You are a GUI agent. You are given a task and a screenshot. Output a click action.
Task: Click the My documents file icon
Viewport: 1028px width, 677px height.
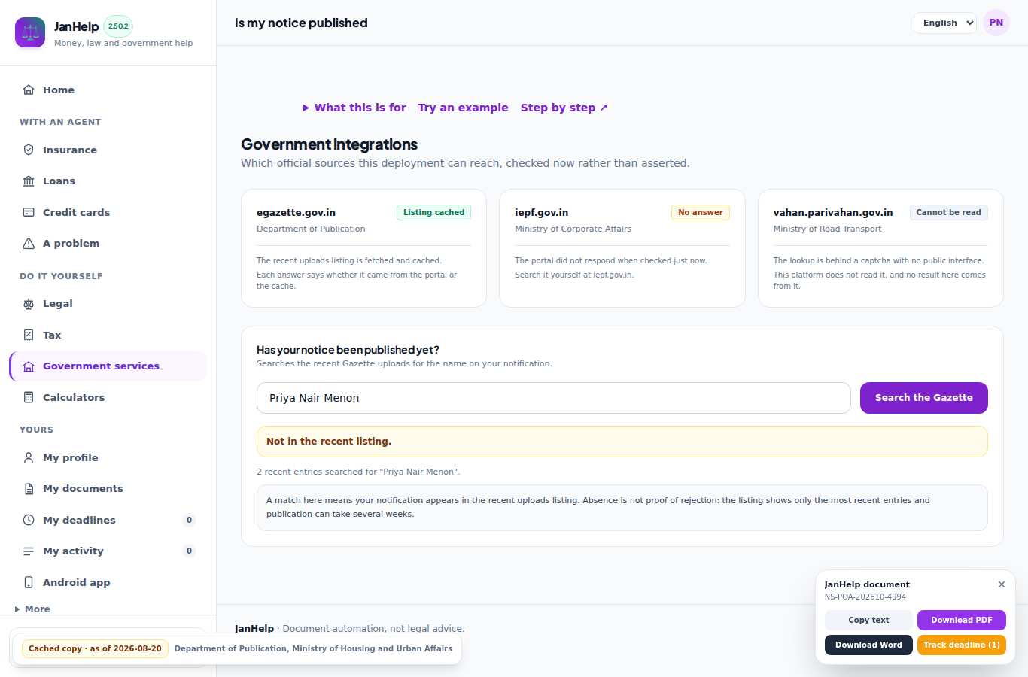29,488
